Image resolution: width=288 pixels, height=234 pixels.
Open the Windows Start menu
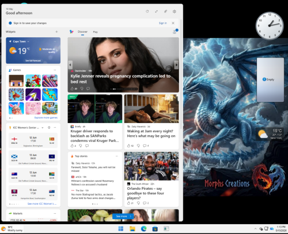click(x=121, y=229)
